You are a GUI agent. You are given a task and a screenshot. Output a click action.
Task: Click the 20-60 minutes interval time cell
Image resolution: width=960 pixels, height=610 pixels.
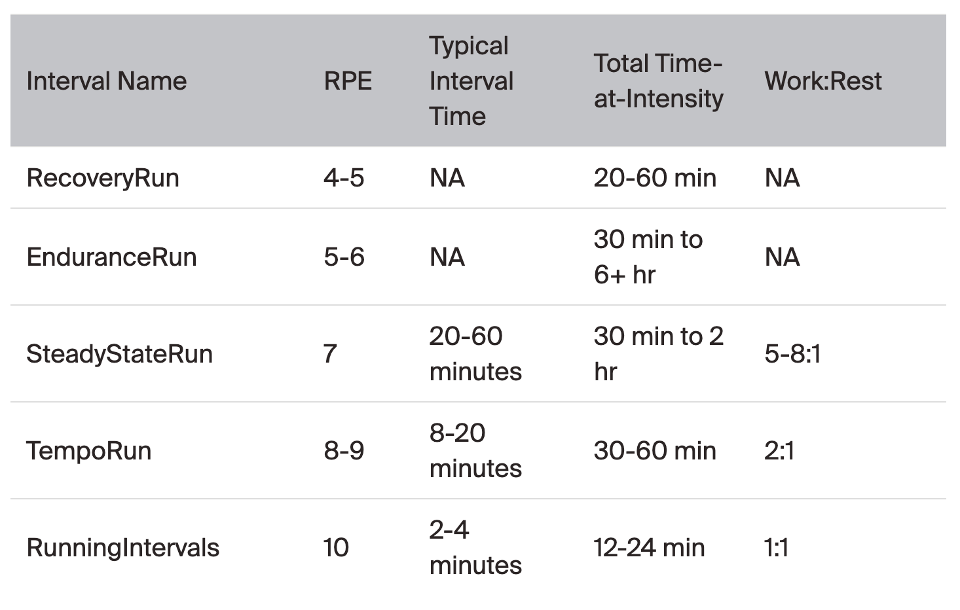coord(475,354)
